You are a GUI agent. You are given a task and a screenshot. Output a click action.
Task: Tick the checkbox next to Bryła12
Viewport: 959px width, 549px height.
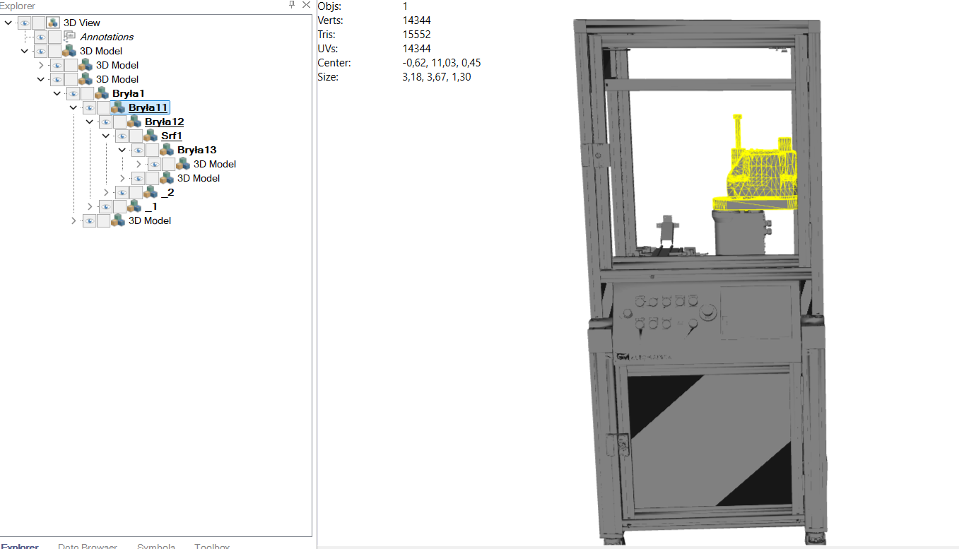coord(119,122)
